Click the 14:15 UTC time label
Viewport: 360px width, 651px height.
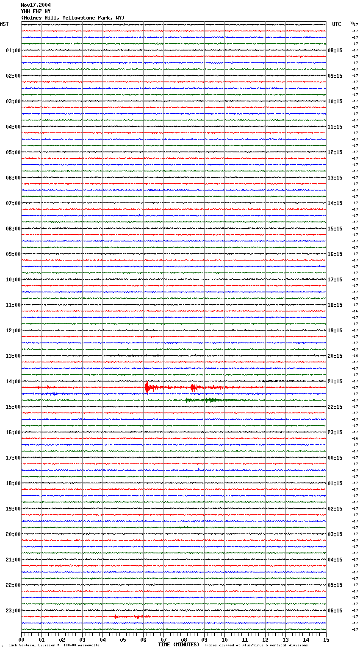[335, 203]
